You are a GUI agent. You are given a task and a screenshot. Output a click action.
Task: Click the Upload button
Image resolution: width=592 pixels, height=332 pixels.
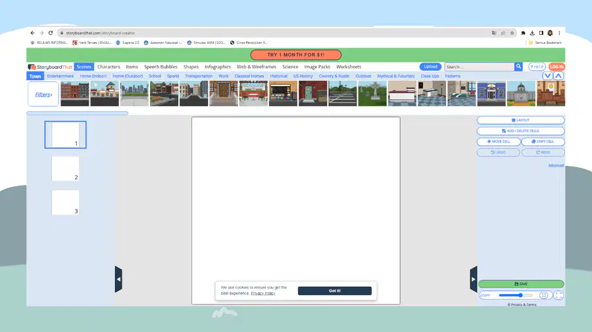[x=430, y=67]
